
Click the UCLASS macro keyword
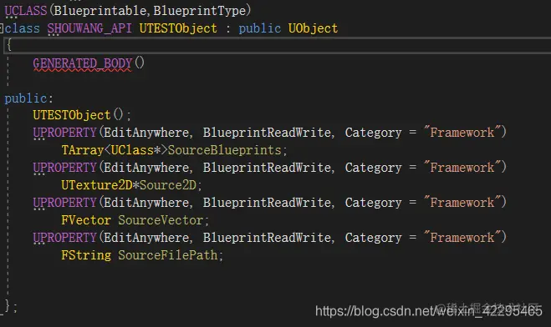[x=26, y=11]
